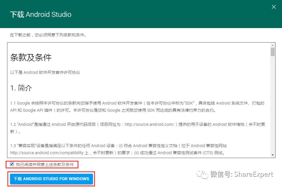Toggle the agree-to-terms checkbox
Viewport: 282px width, 187px height.
(12, 164)
